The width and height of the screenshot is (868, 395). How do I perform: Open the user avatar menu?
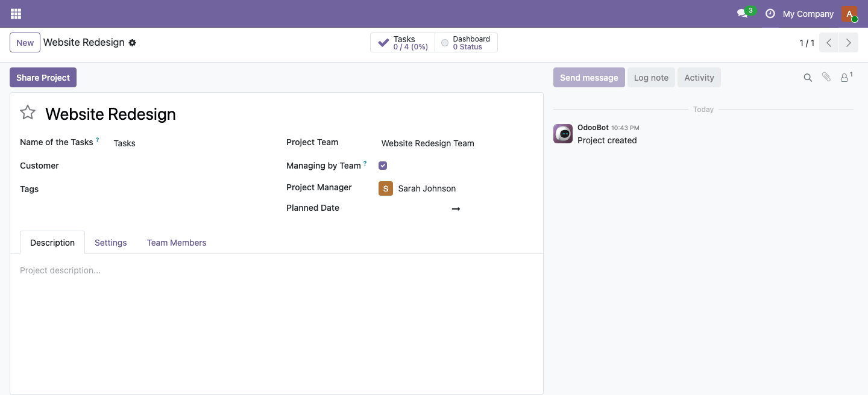[849, 13]
